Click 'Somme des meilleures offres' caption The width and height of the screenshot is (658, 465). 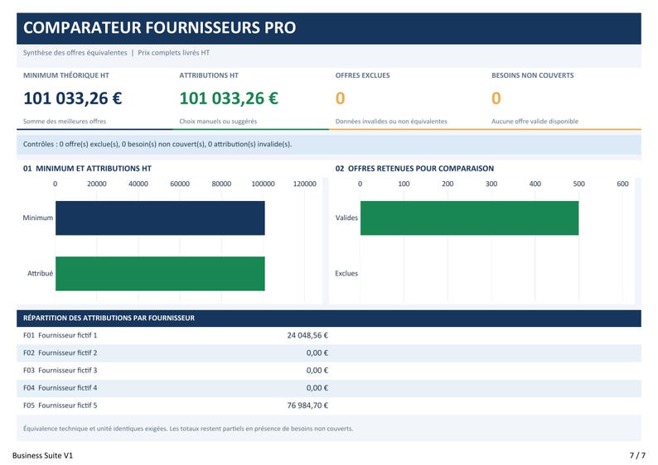(65, 122)
